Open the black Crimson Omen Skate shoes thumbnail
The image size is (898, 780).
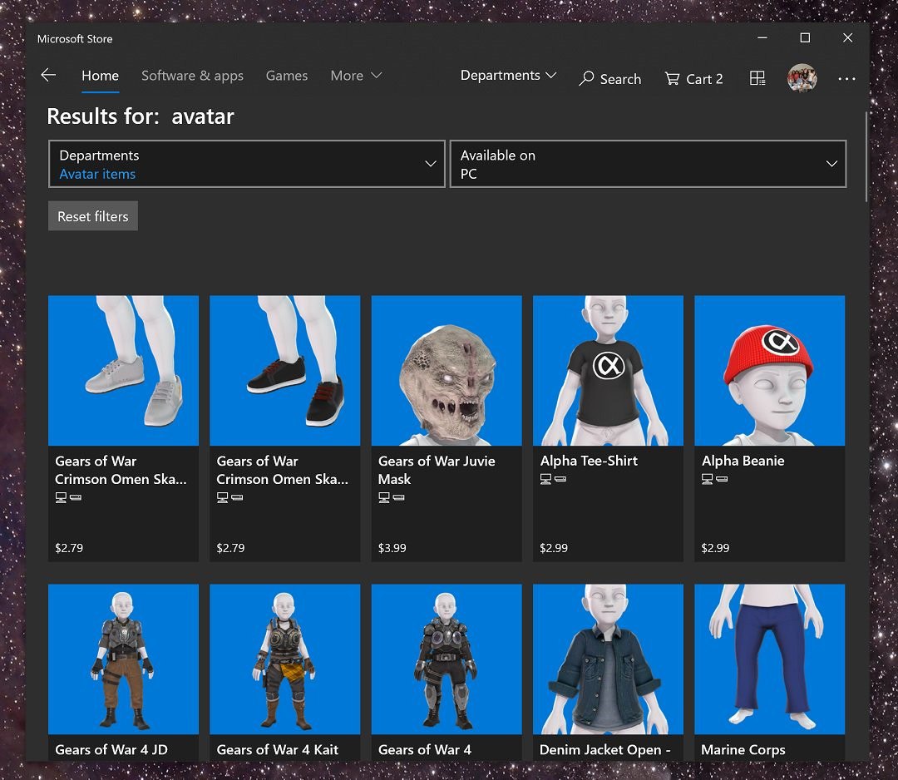tap(285, 371)
